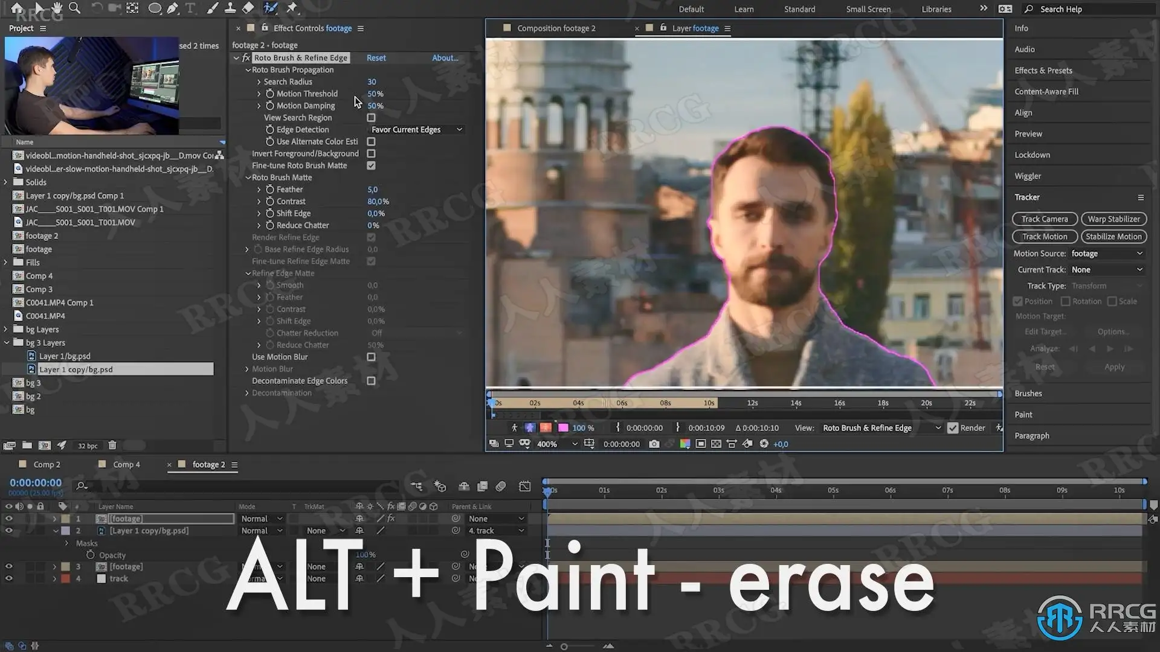Viewport: 1160px width, 652px height.
Task: Select the Puppet Pin tool
Action: coord(292,8)
